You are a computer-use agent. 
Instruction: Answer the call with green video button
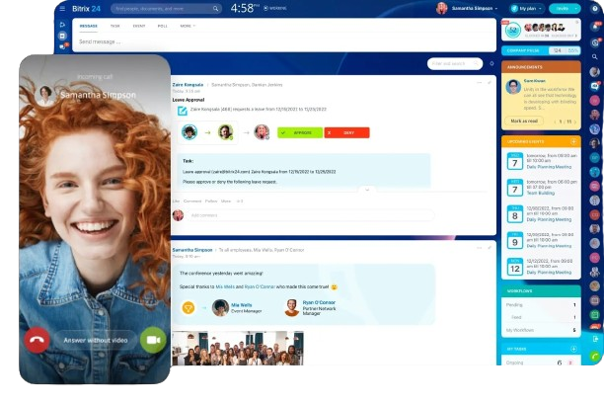coord(153,340)
